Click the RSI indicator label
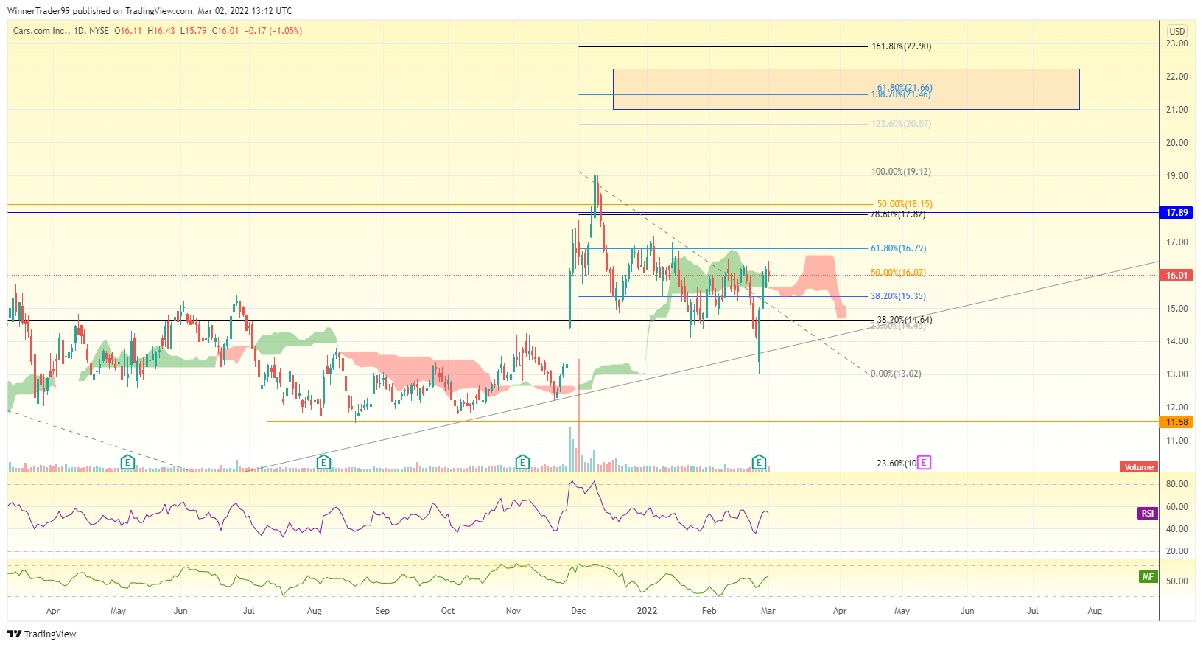Viewport: 1203px width, 647px height. pos(1148,514)
